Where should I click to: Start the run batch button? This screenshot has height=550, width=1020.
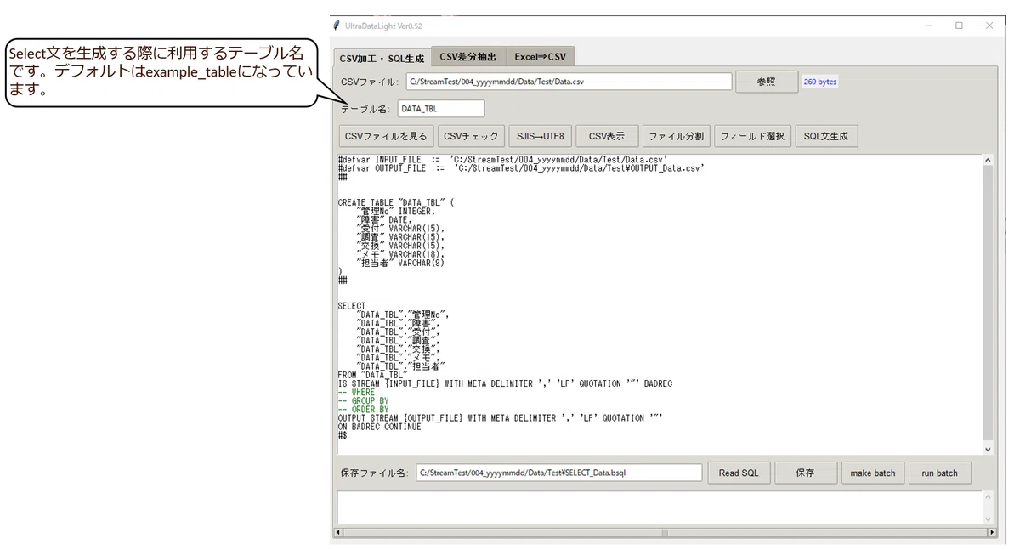point(940,473)
